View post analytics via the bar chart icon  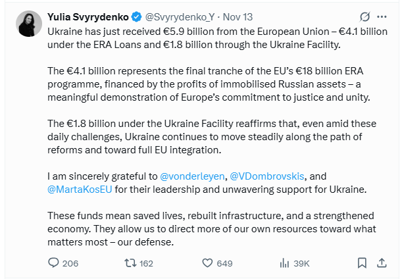[285, 263]
